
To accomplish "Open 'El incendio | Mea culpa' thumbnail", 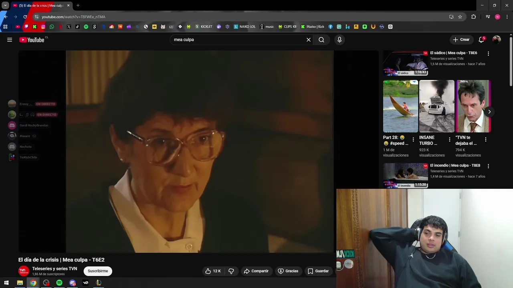I will 405,176.
